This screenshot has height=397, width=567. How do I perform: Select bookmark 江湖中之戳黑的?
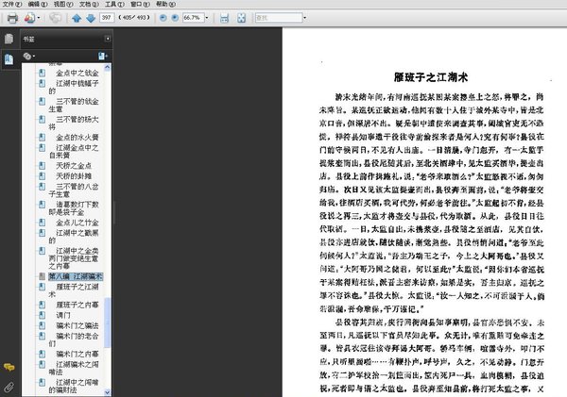tap(74, 237)
